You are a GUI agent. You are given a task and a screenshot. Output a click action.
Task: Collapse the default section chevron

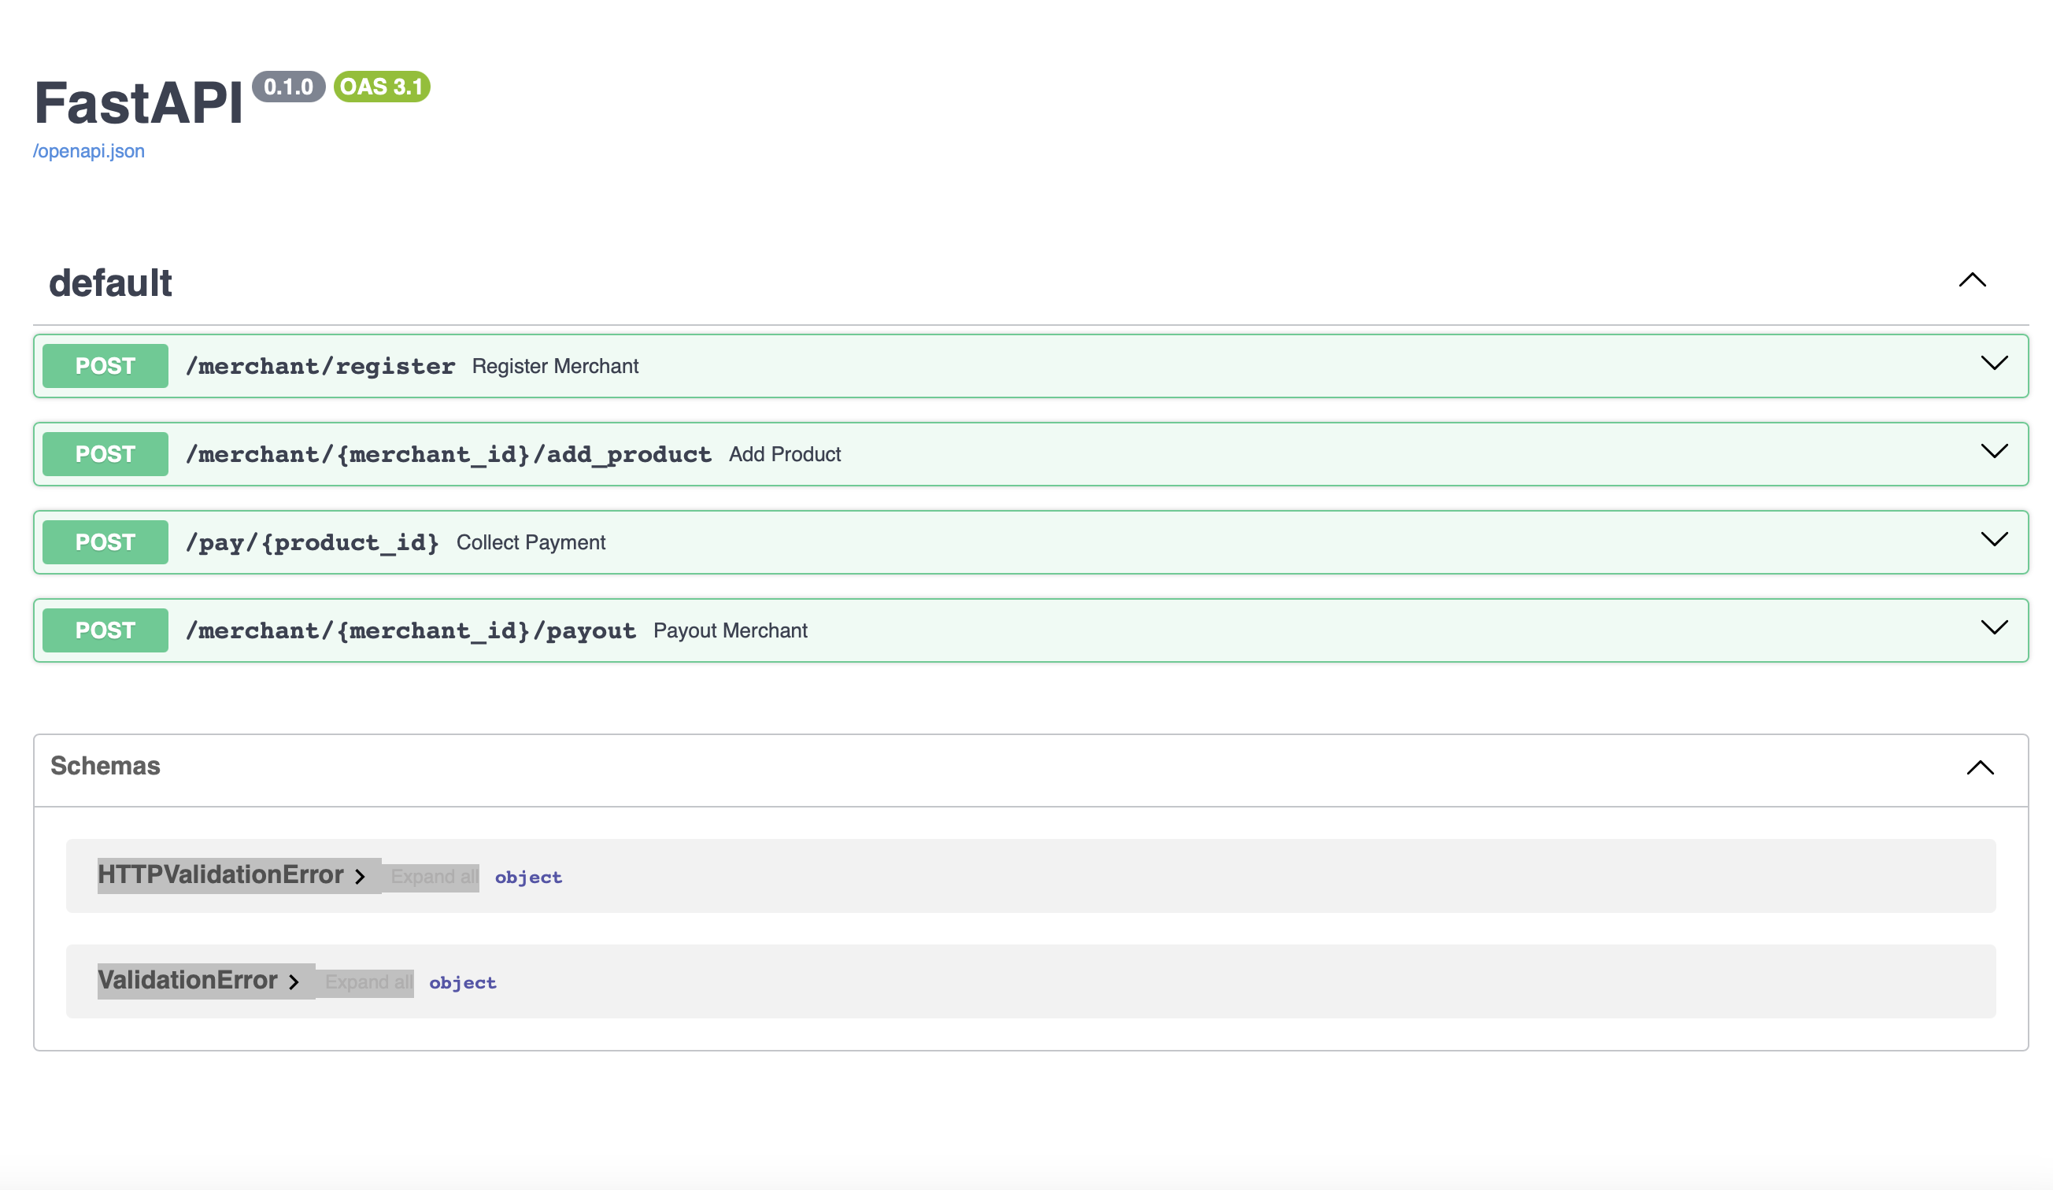click(1973, 281)
